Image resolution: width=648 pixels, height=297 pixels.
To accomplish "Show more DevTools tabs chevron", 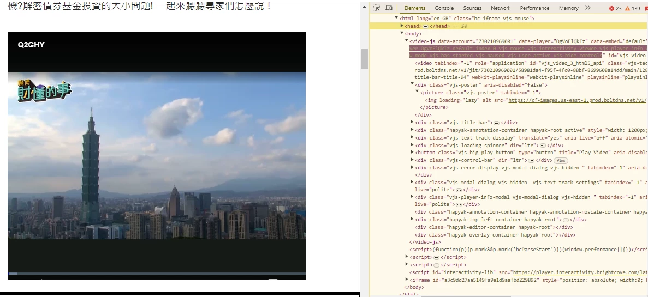I will tap(587, 8).
